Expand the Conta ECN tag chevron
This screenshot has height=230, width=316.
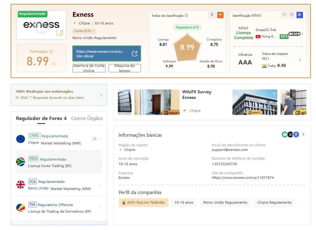point(93,31)
